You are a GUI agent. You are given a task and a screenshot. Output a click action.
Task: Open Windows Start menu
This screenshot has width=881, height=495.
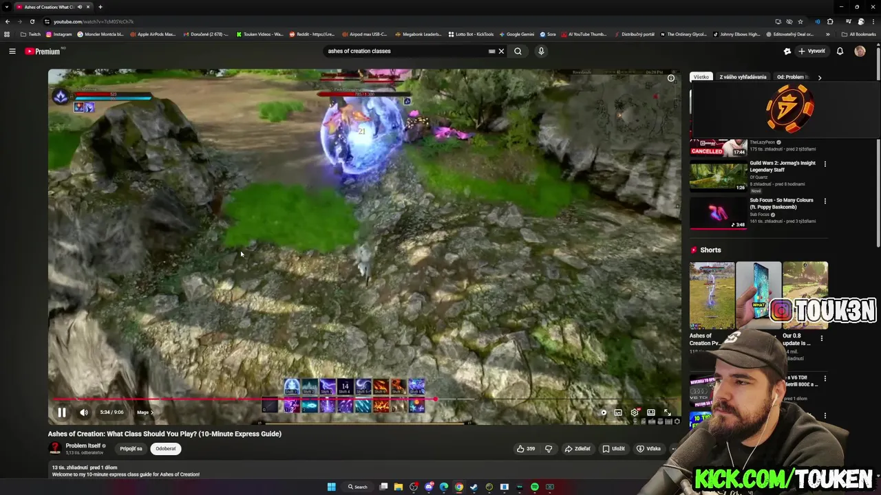(x=331, y=487)
